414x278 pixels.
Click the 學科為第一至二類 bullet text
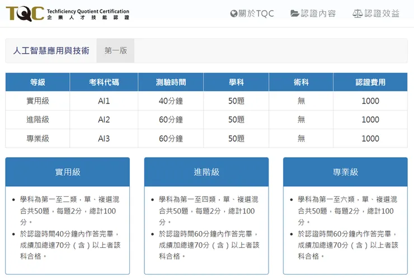pyautogui.click(x=70, y=211)
